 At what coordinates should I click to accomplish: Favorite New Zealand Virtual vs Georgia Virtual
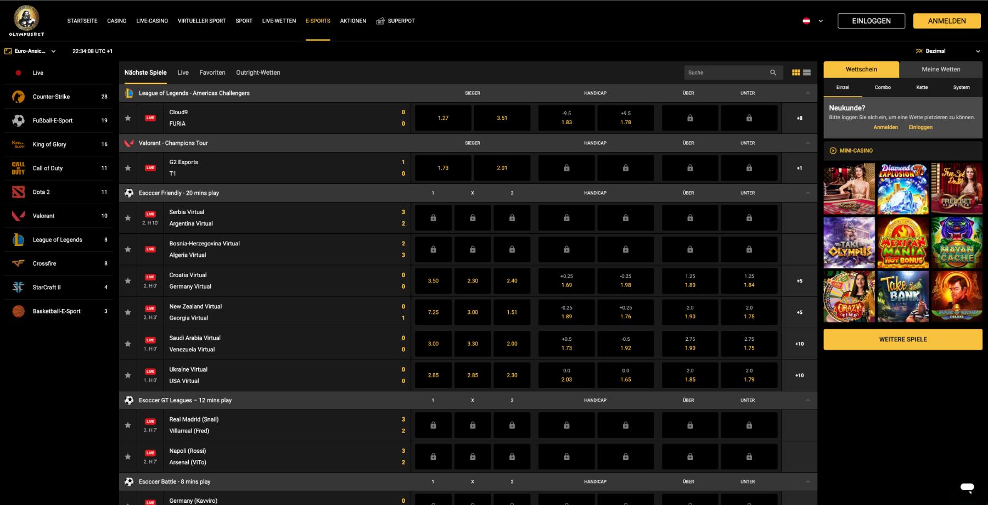click(x=128, y=312)
